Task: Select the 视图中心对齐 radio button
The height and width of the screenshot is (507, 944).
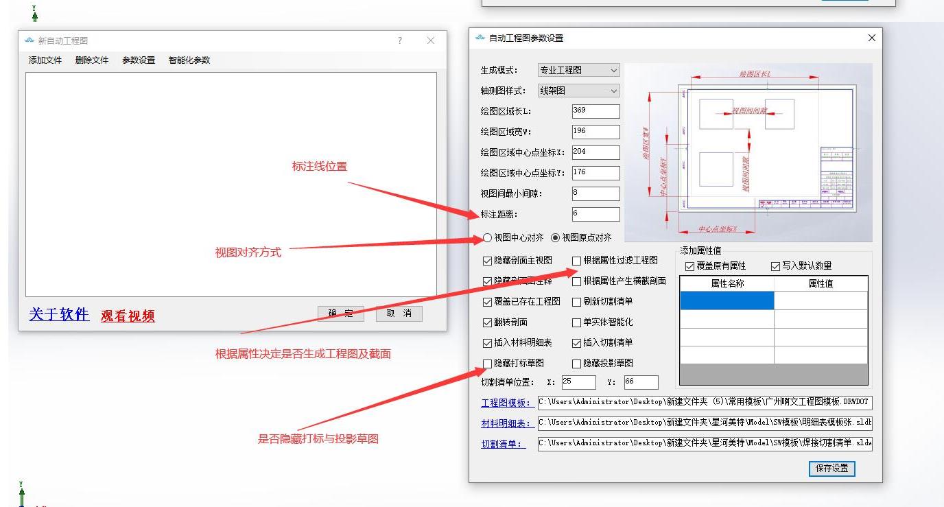Action: coord(488,238)
